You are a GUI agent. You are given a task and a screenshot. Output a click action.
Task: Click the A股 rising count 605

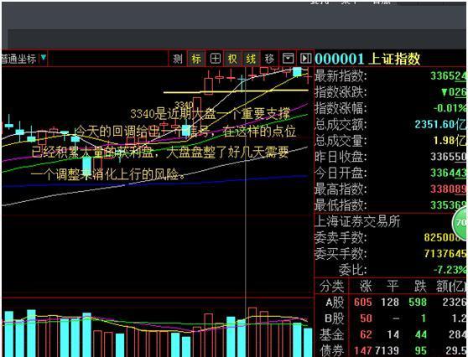pos(362,303)
